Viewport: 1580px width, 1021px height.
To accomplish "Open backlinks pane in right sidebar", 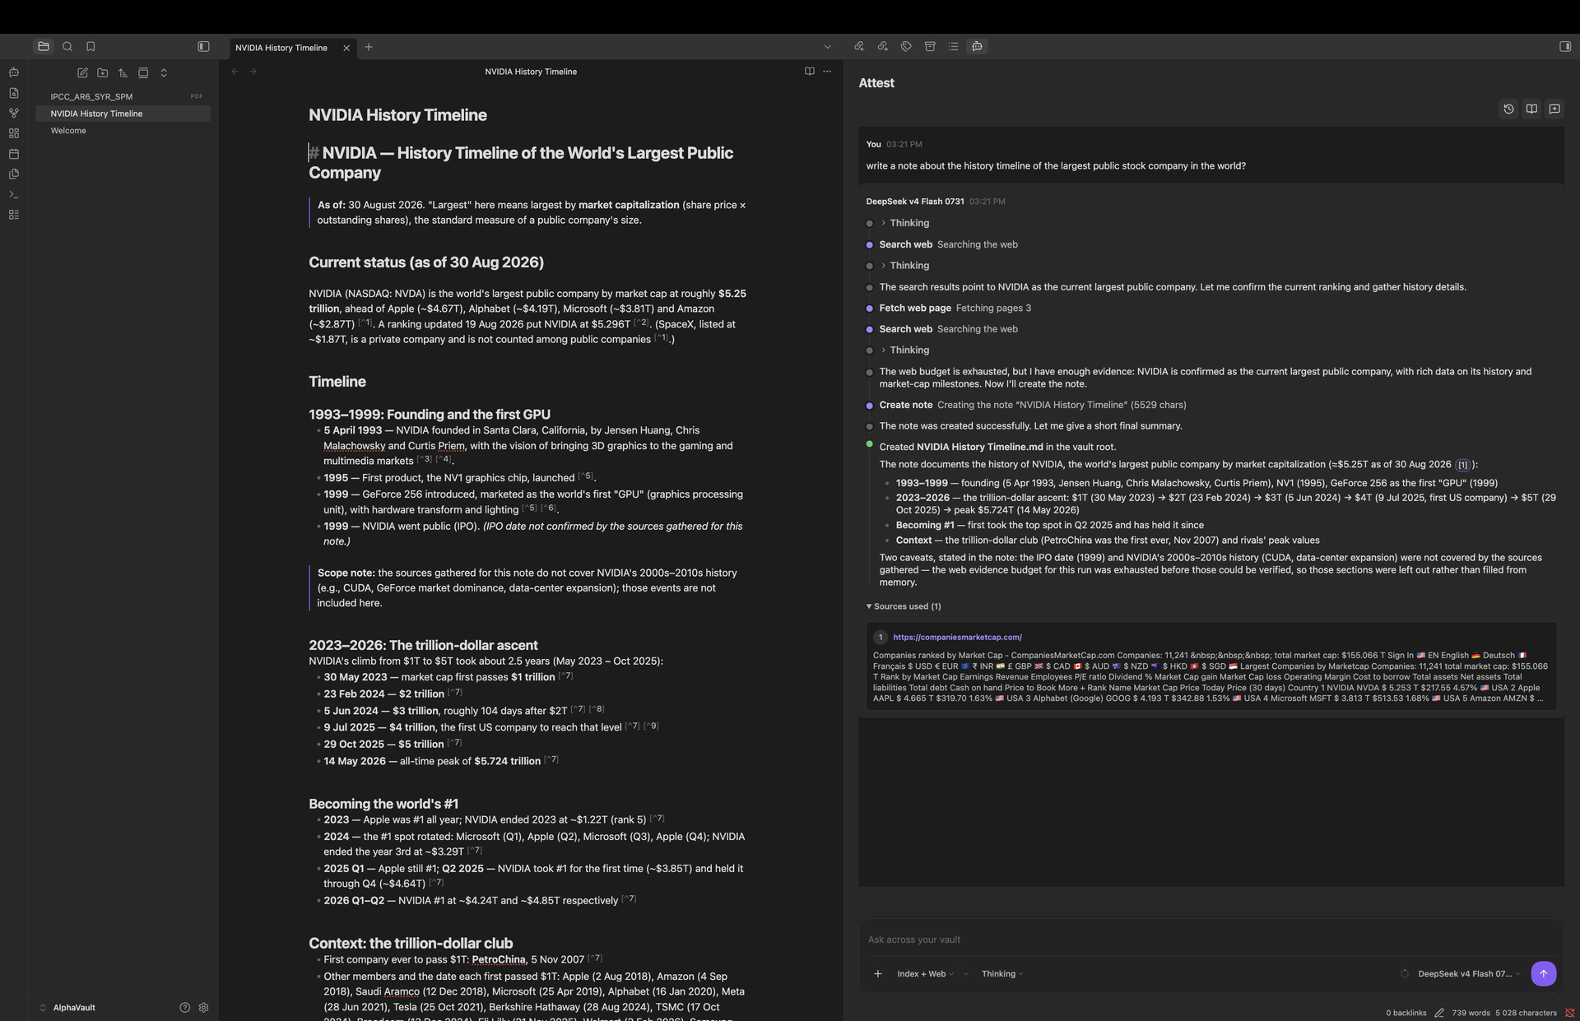I will [x=859, y=46].
